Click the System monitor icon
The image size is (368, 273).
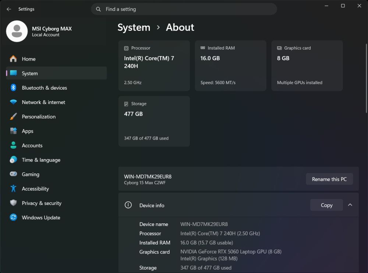coord(13,73)
